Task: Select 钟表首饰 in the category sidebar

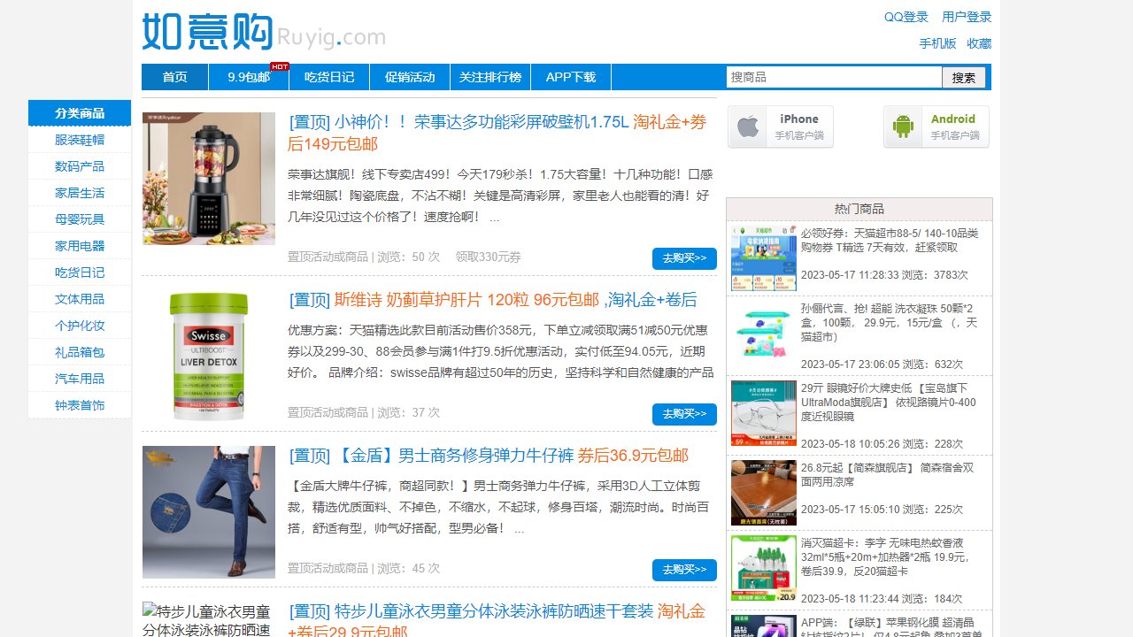Action: coord(80,405)
